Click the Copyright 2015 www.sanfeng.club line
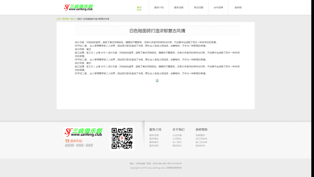314x177 pixels. pos(156,168)
